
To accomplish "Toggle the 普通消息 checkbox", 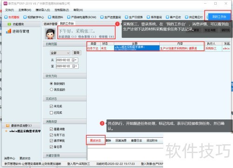I will [x=51, y=129].
